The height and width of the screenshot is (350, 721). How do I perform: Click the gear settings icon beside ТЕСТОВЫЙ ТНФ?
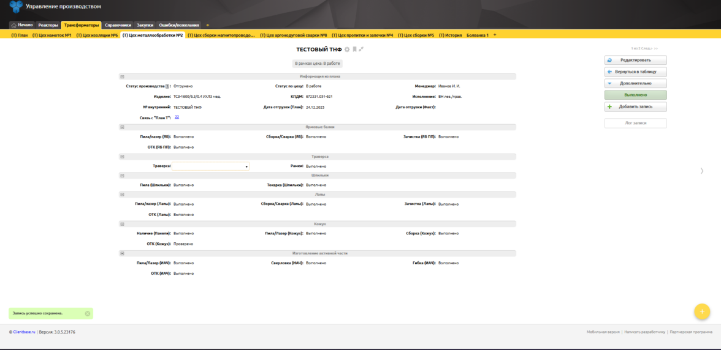(x=347, y=49)
